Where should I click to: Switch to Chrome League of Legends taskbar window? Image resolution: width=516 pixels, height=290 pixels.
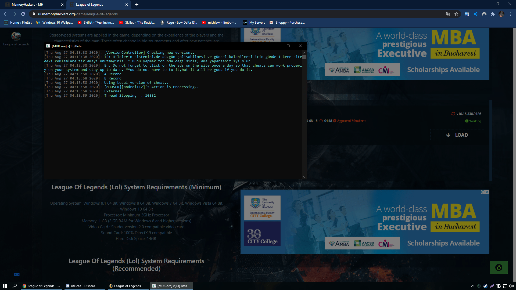point(41,286)
